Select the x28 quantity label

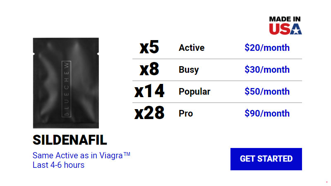pyautogui.click(x=149, y=113)
